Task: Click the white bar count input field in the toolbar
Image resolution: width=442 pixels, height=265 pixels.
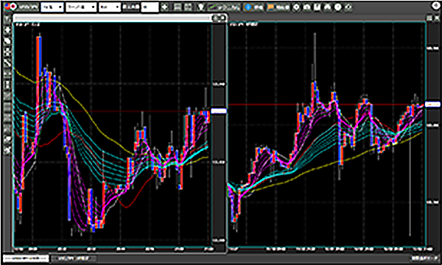Action: pyautogui.click(x=150, y=7)
